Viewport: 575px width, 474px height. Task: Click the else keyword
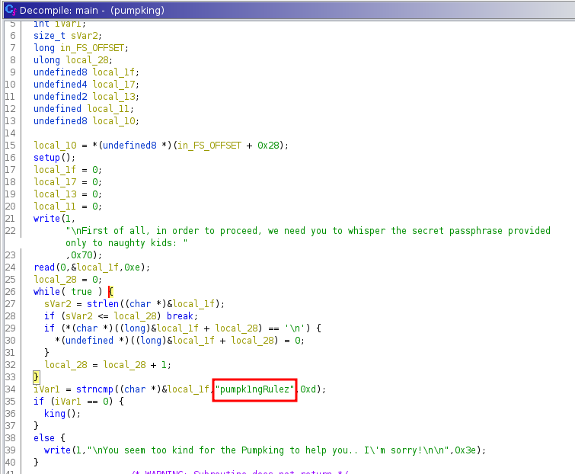point(44,437)
